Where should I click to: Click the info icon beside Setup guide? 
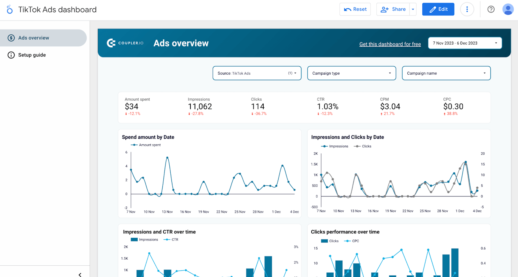(x=11, y=55)
